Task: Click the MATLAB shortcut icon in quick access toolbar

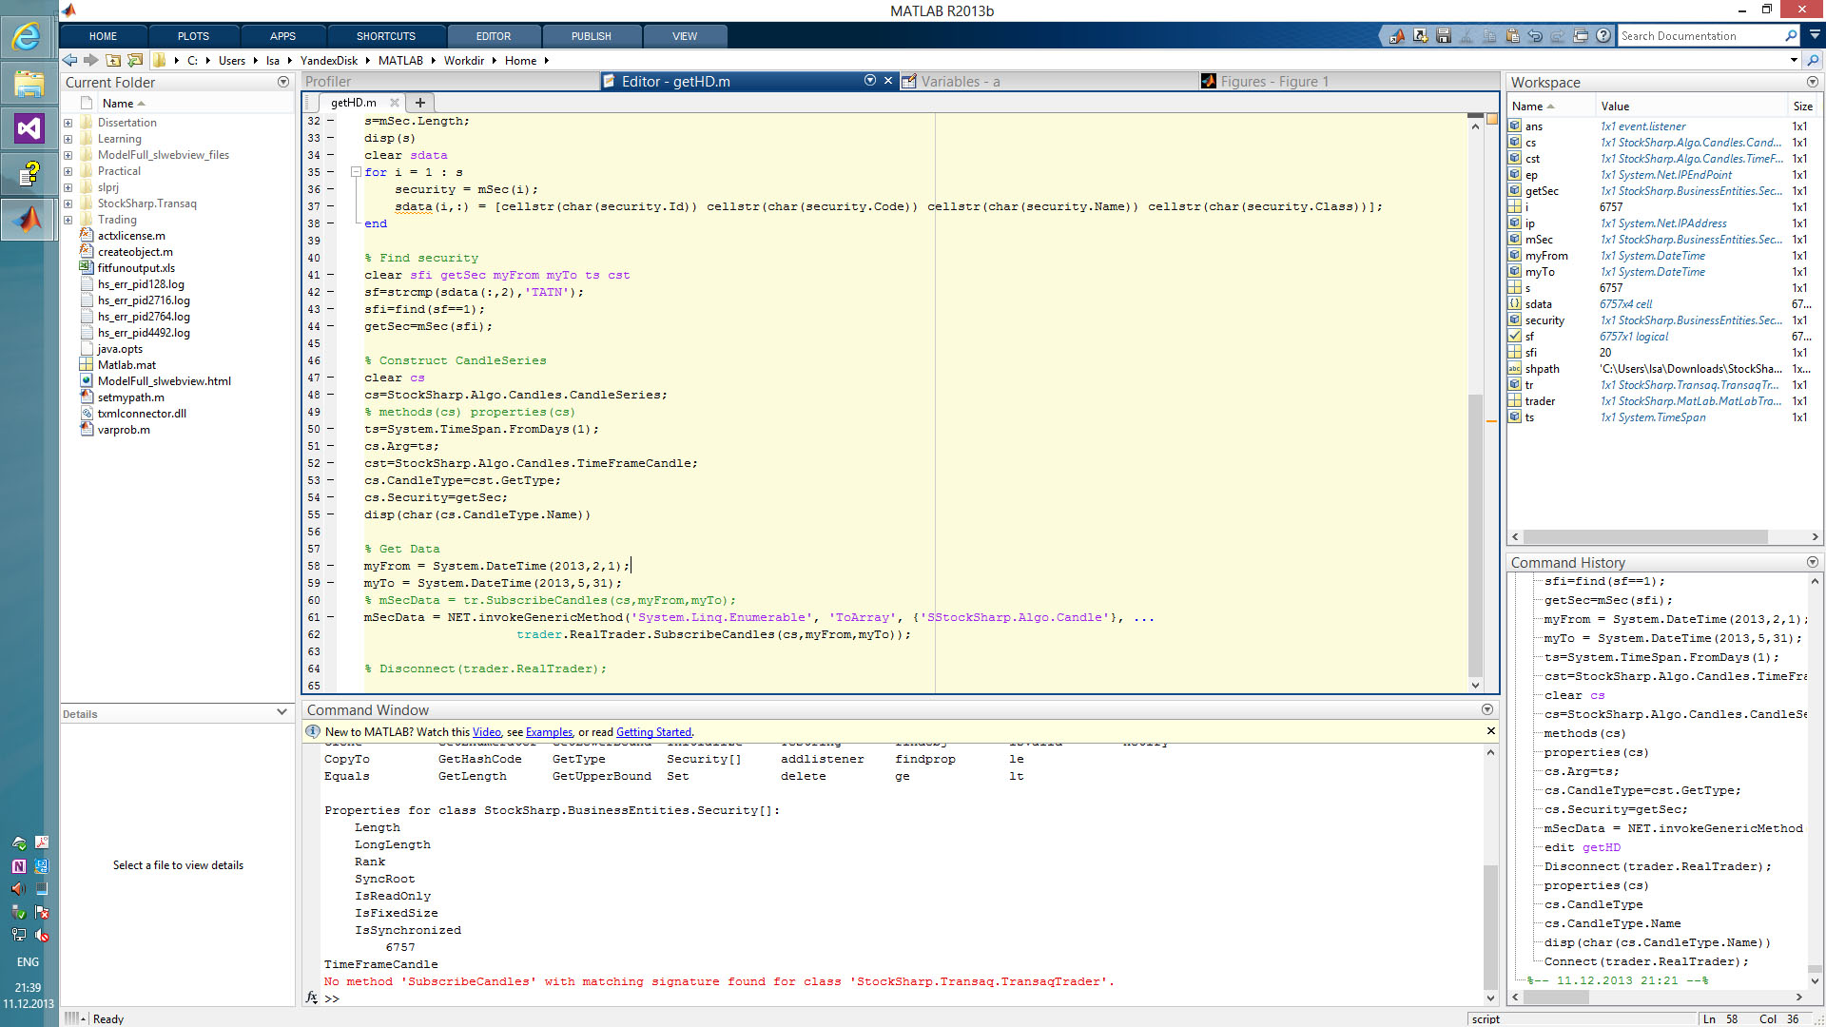Action: [x=1397, y=36]
